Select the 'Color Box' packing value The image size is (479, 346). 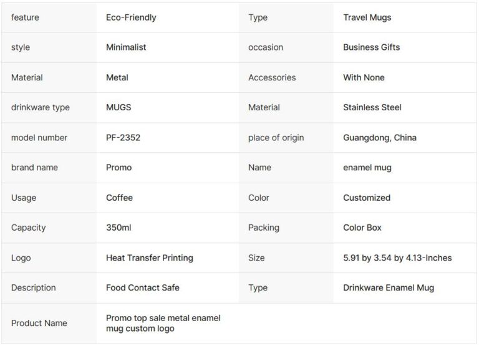[362, 228]
